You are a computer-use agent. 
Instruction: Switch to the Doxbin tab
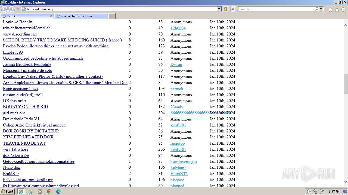coord(27,16)
